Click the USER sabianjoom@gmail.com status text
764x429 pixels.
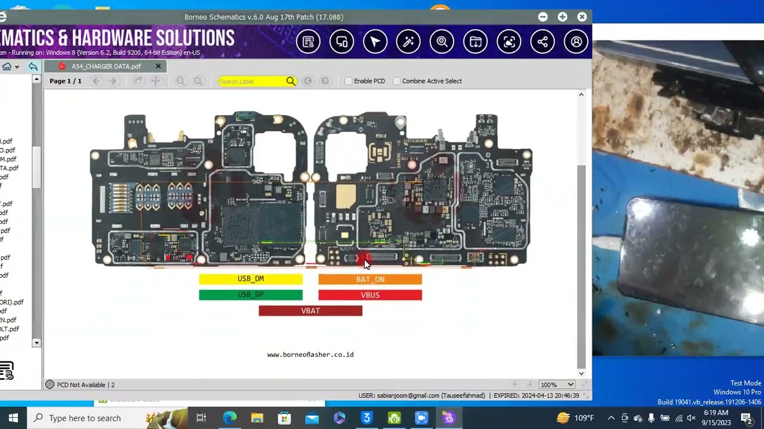click(421, 396)
